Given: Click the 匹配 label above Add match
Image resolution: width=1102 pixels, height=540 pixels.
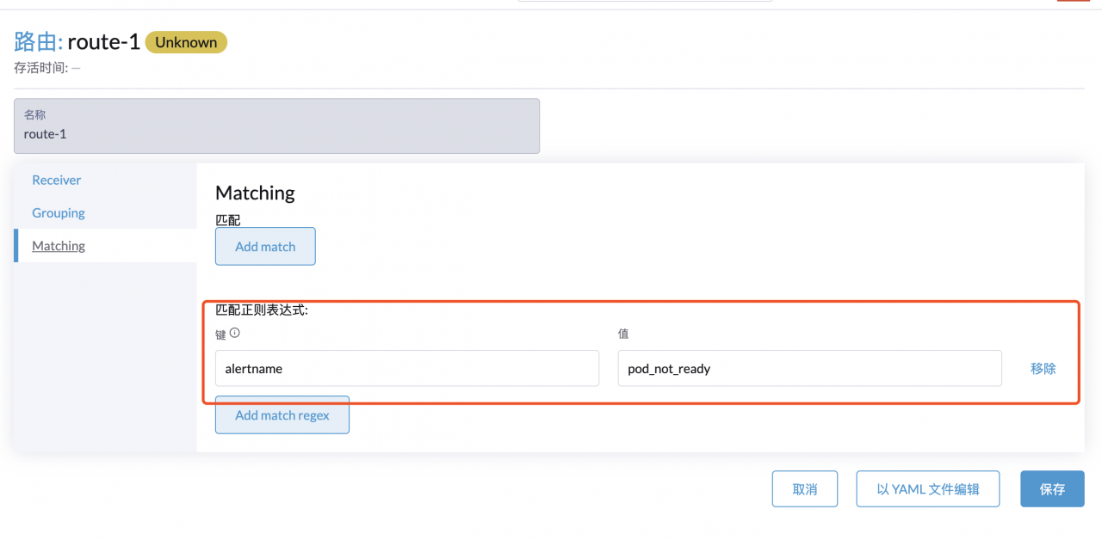Looking at the screenshot, I should click(x=228, y=220).
